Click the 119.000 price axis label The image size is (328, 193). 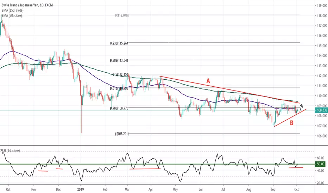pos(322,6)
